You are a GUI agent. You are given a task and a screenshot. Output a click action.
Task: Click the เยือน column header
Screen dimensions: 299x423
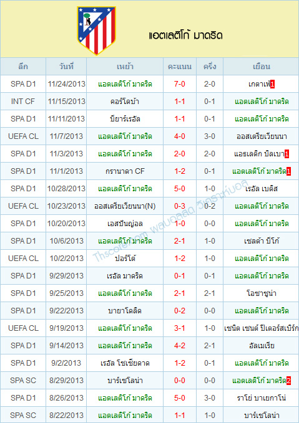click(261, 67)
